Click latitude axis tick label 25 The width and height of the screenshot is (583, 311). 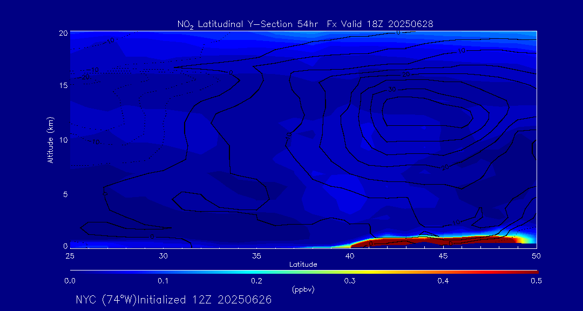(70, 255)
